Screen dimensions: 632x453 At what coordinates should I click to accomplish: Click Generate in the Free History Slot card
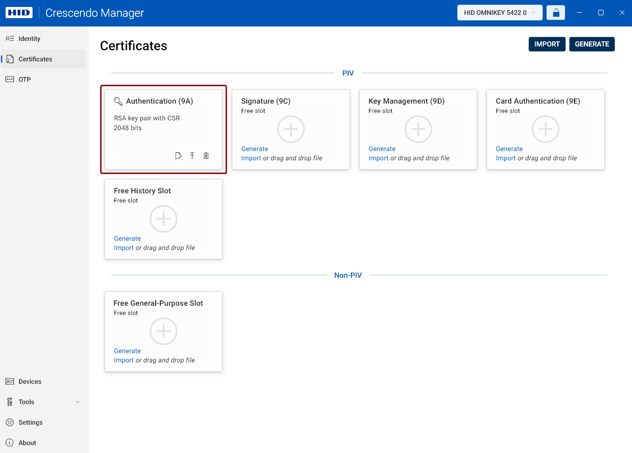click(127, 238)
